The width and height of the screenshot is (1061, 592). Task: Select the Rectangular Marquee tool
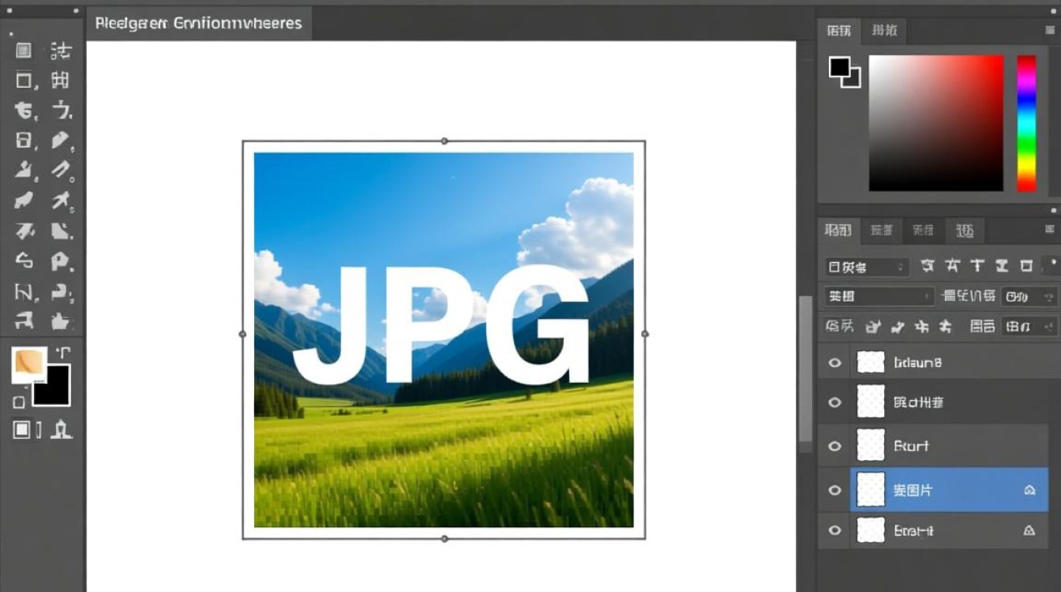24,81
